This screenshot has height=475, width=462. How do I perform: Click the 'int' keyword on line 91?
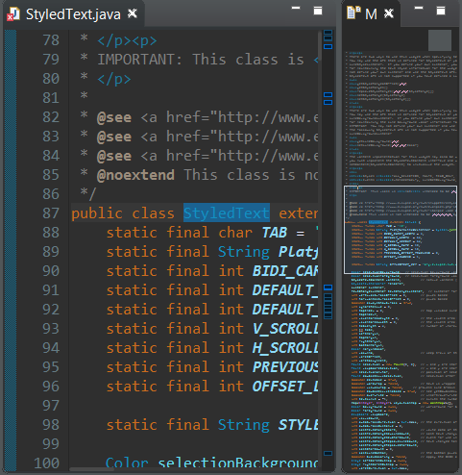point(231,290)
